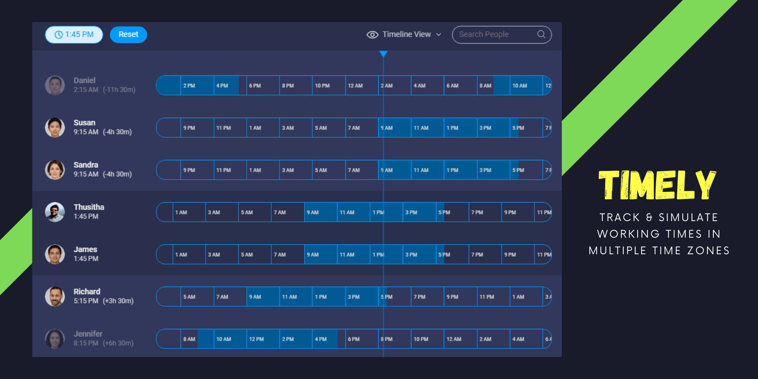Grab the blue time marker triangle
Screen dimensions: 758x379
(x=383, y=54)
